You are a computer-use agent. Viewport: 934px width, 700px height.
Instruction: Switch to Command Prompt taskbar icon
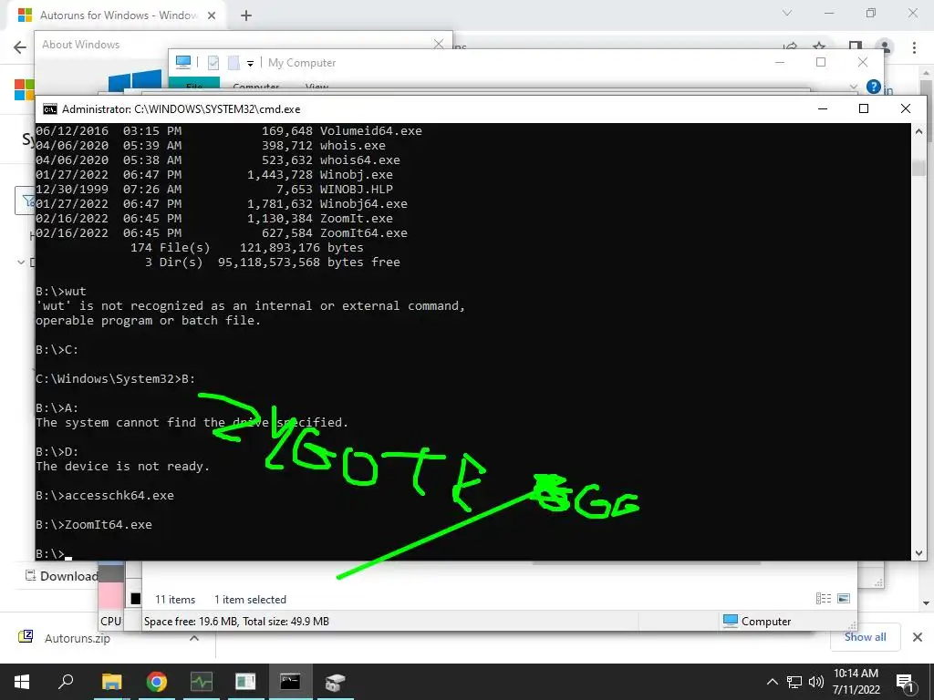(290, 682)
